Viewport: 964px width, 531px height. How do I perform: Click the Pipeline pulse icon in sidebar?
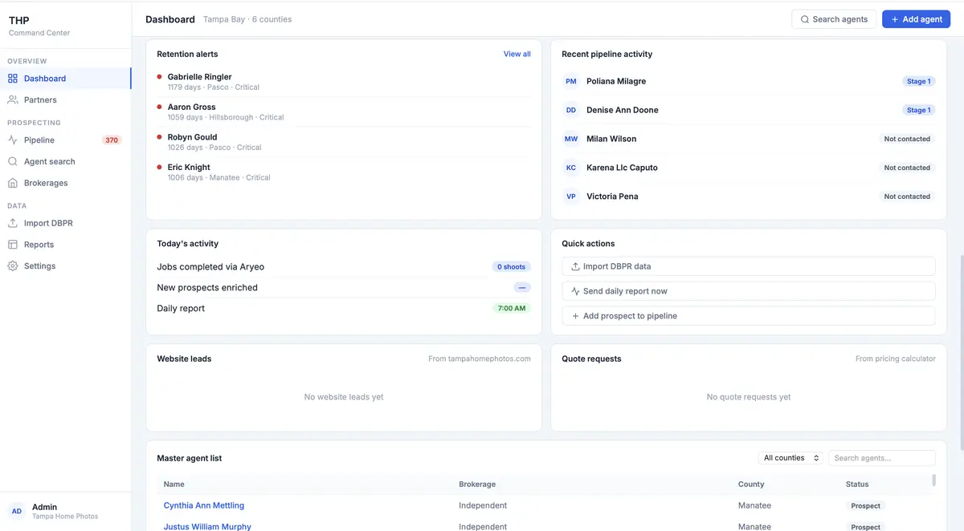coord(13,140)
